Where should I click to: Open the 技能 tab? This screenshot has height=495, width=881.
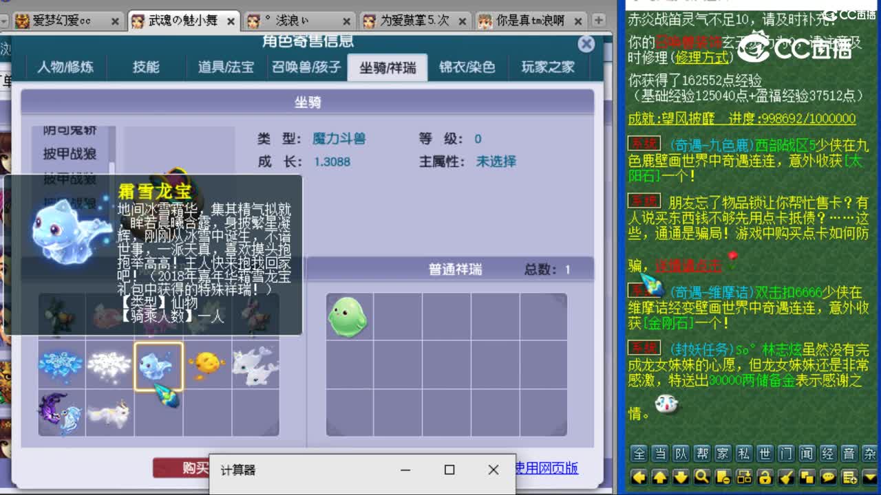coord(146,67)
